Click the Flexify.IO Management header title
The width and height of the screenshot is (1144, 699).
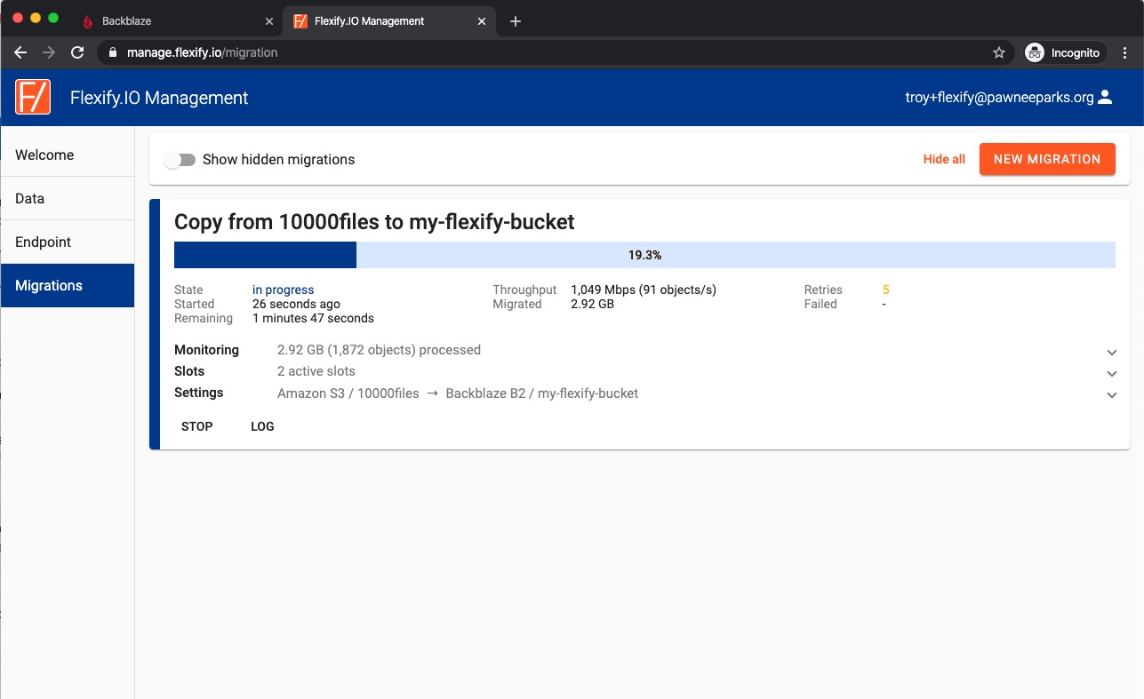coord(159,98)
